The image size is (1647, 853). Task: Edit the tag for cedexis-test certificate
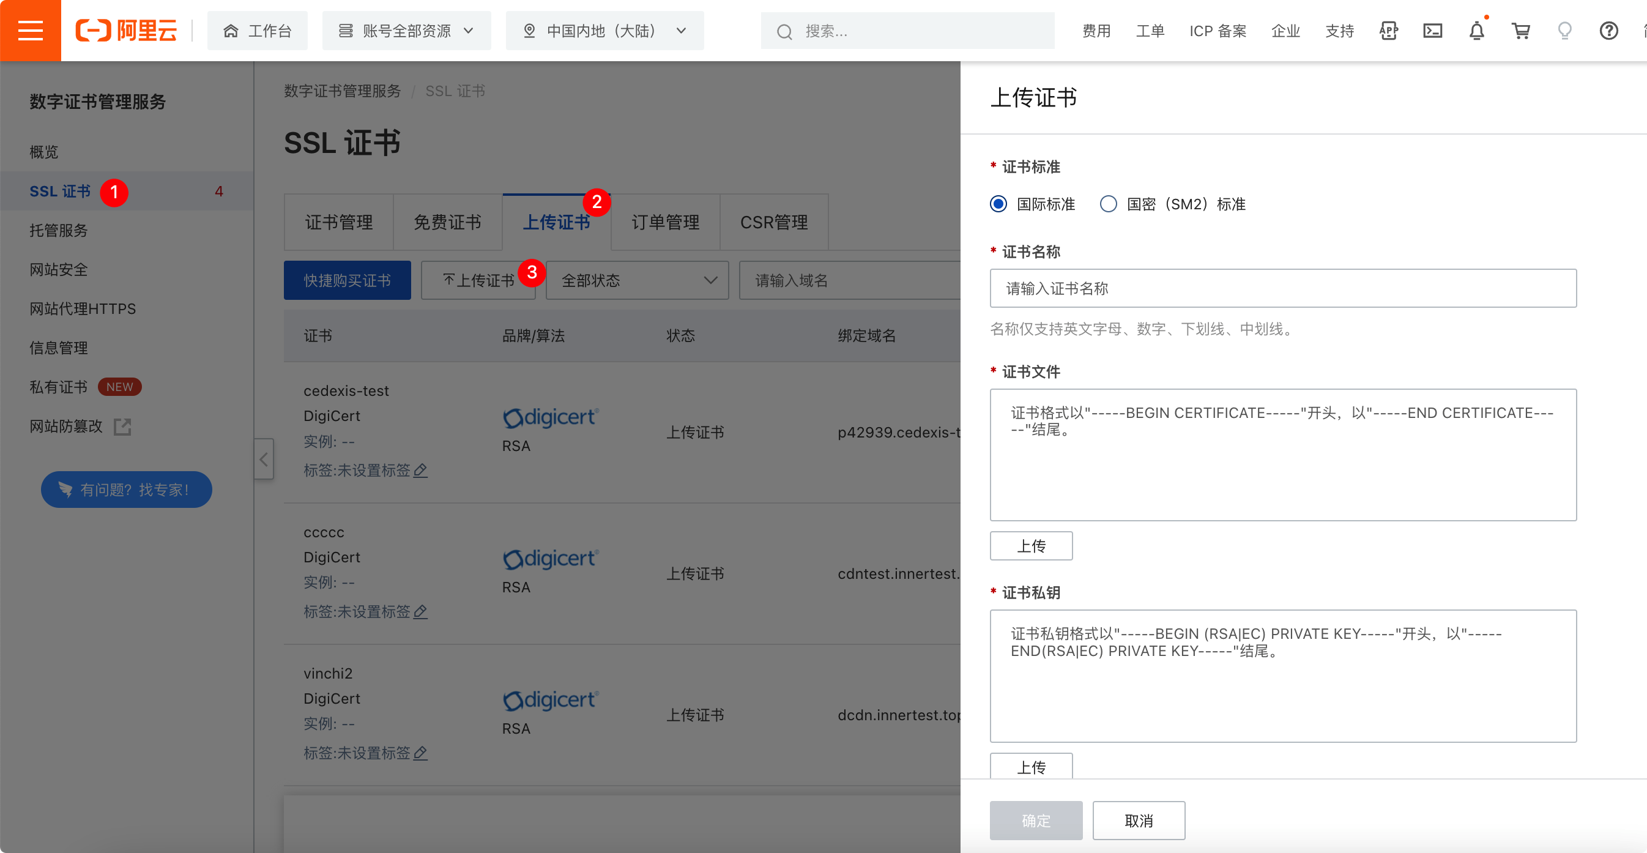(x=420, y=471)
